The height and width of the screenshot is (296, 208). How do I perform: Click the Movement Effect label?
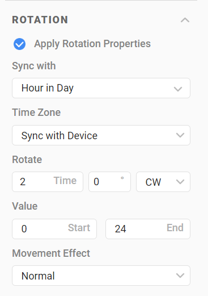[51, 253]
